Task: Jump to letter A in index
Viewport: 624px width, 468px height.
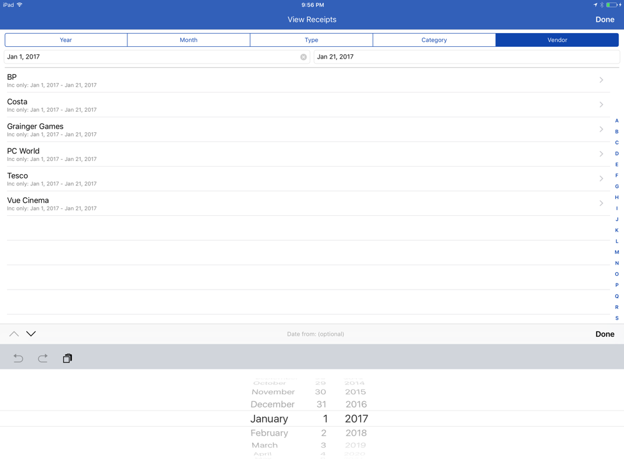Action: (x=617, y=120)
